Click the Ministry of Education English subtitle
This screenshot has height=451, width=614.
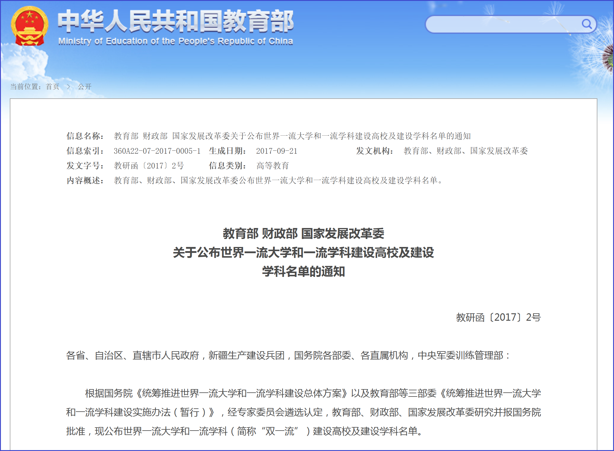click(x=175, y=41)
